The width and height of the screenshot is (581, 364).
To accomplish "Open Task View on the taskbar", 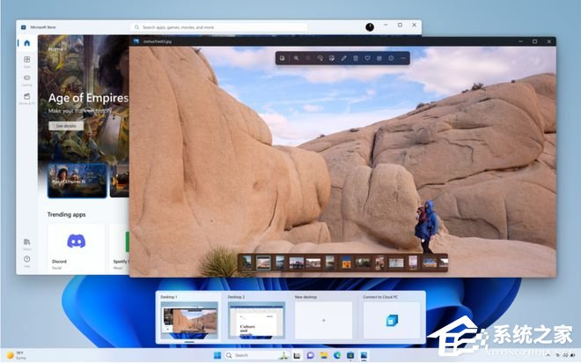I will point(297,355).
